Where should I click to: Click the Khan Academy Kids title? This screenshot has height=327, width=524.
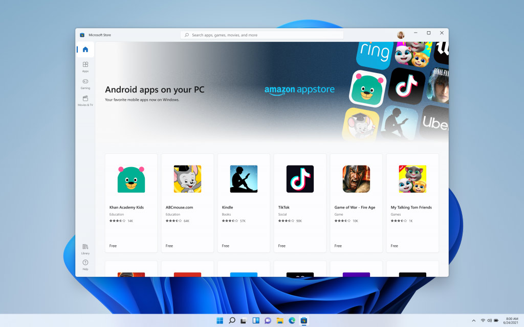tap(126, 207)
